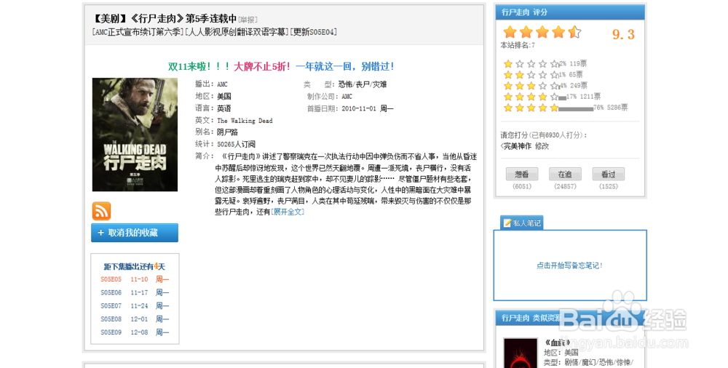Open the 私人笔记 tab
Image resolution: width=728 pixels, height=368 pixels.
522,223
